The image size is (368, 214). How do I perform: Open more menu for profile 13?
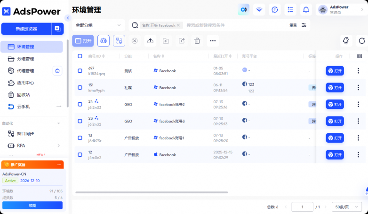click(x=358, y=138)
